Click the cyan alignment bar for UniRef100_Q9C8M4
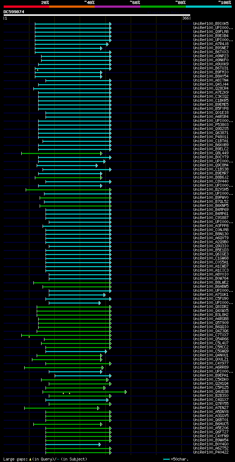This screenshot has height=462, width=235. coord(67,165)
